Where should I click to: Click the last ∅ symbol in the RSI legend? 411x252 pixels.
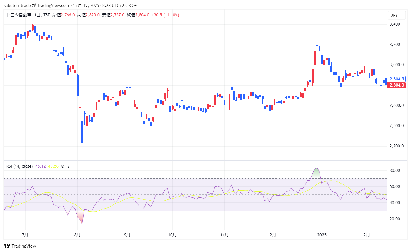tap(69, 166)
